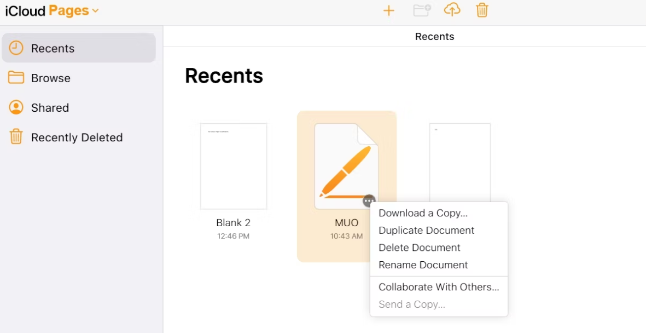Go to the Shared sidebar label
Image resolution: width=646 pixels, height=333 pixels.
pos(50,108)
